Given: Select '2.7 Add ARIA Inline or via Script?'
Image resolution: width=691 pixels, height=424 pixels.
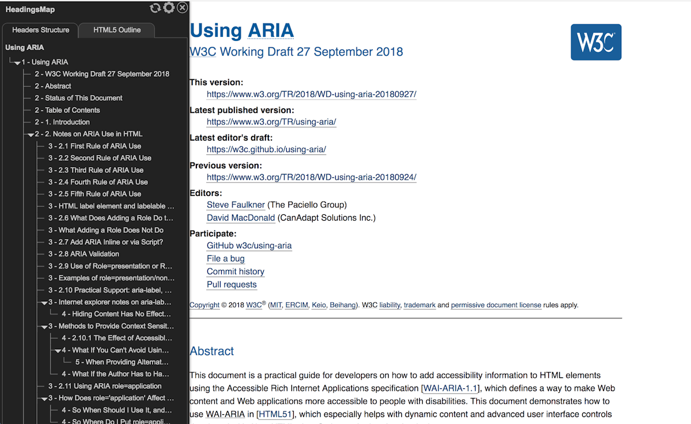Looking at the screenshot, I should [x=105, y=242].
